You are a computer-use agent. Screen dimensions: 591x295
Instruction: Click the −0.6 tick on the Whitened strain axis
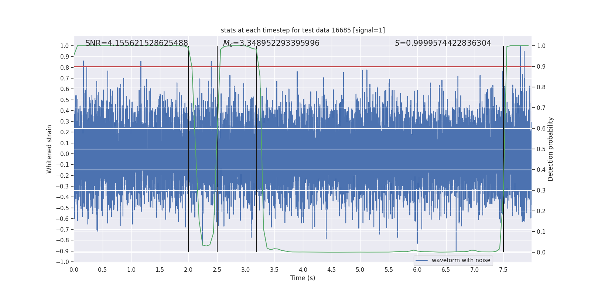coord(62,219)
